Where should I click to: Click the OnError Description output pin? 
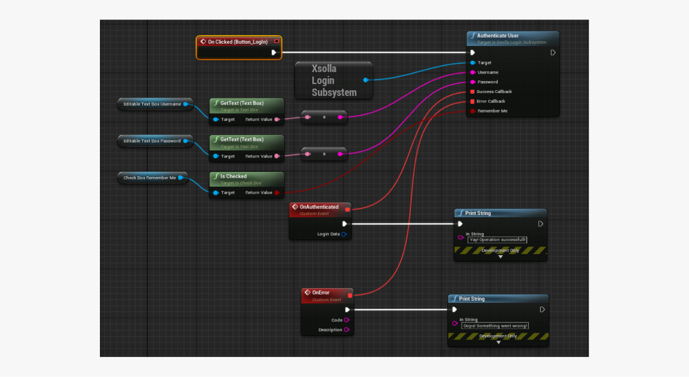tap(347, 330)
